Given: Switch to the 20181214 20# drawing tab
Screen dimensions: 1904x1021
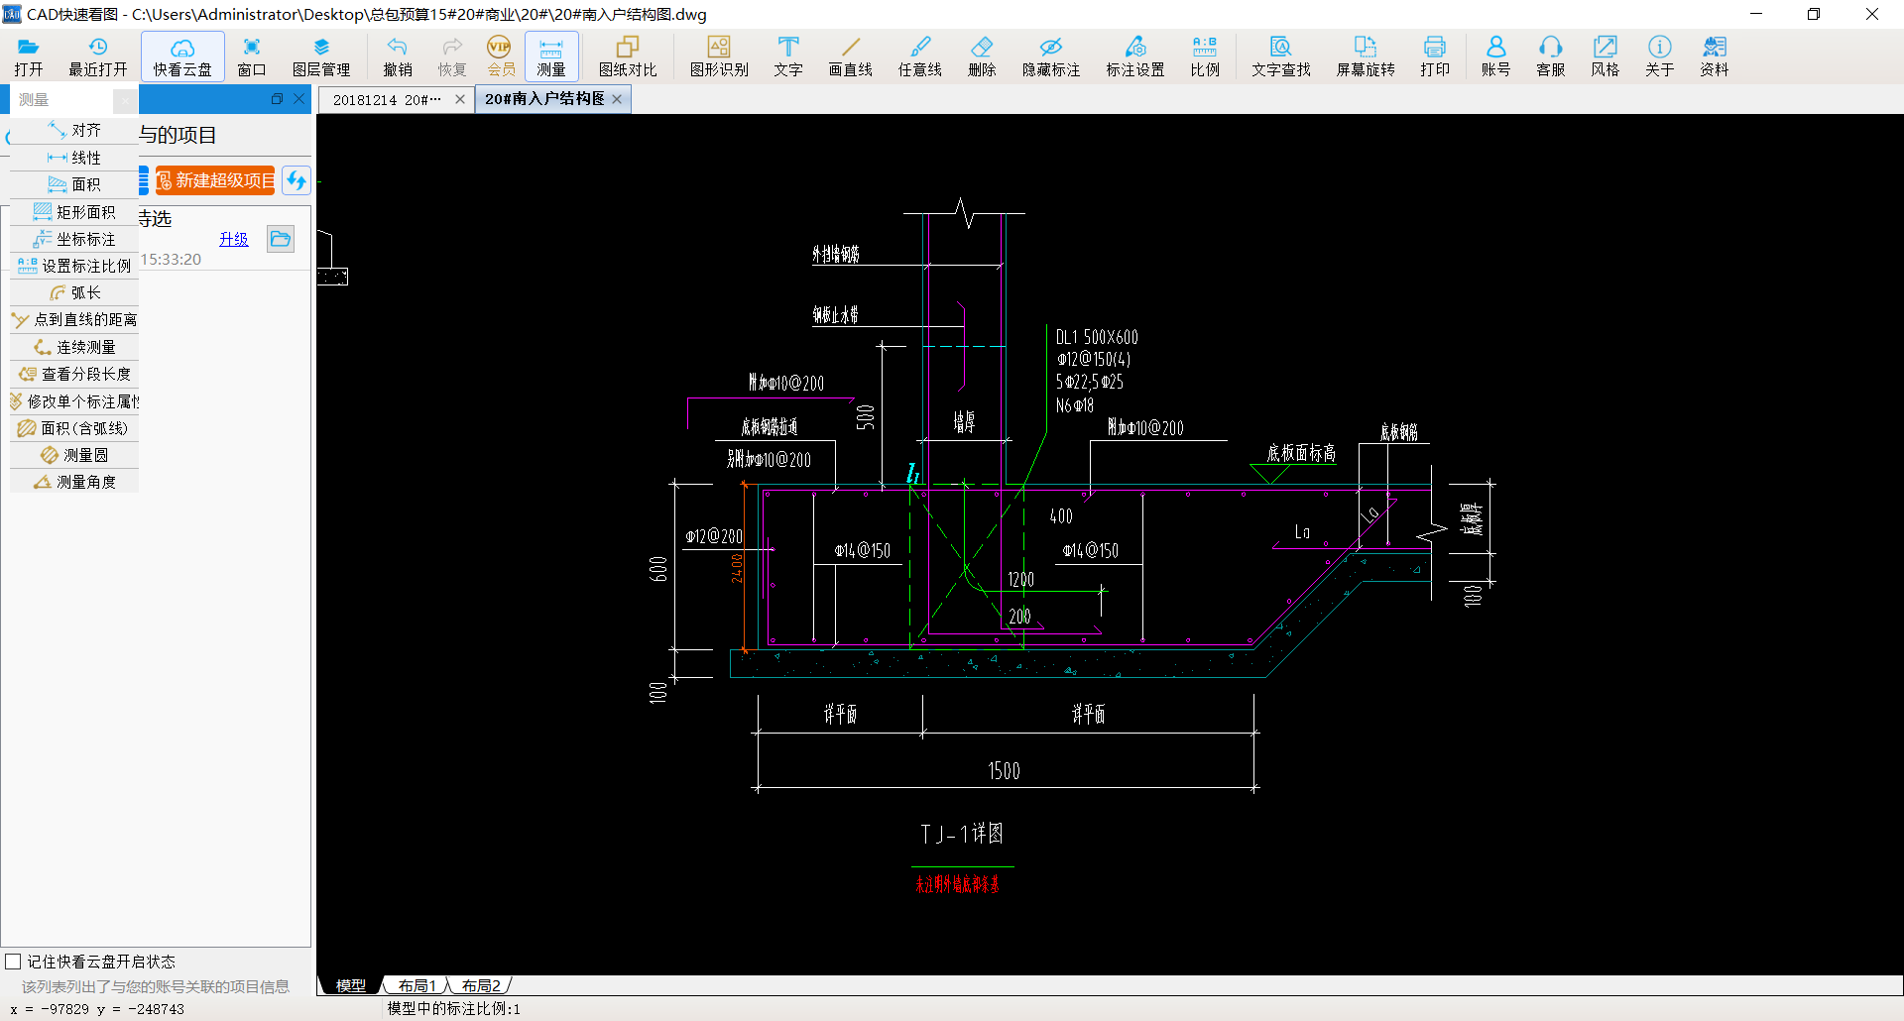Looking at the screenshot, I should [387, 99].
